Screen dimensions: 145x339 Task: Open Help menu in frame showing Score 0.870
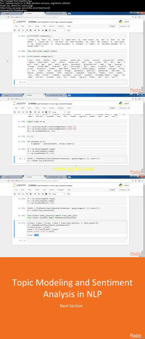[x=69, y=190]
